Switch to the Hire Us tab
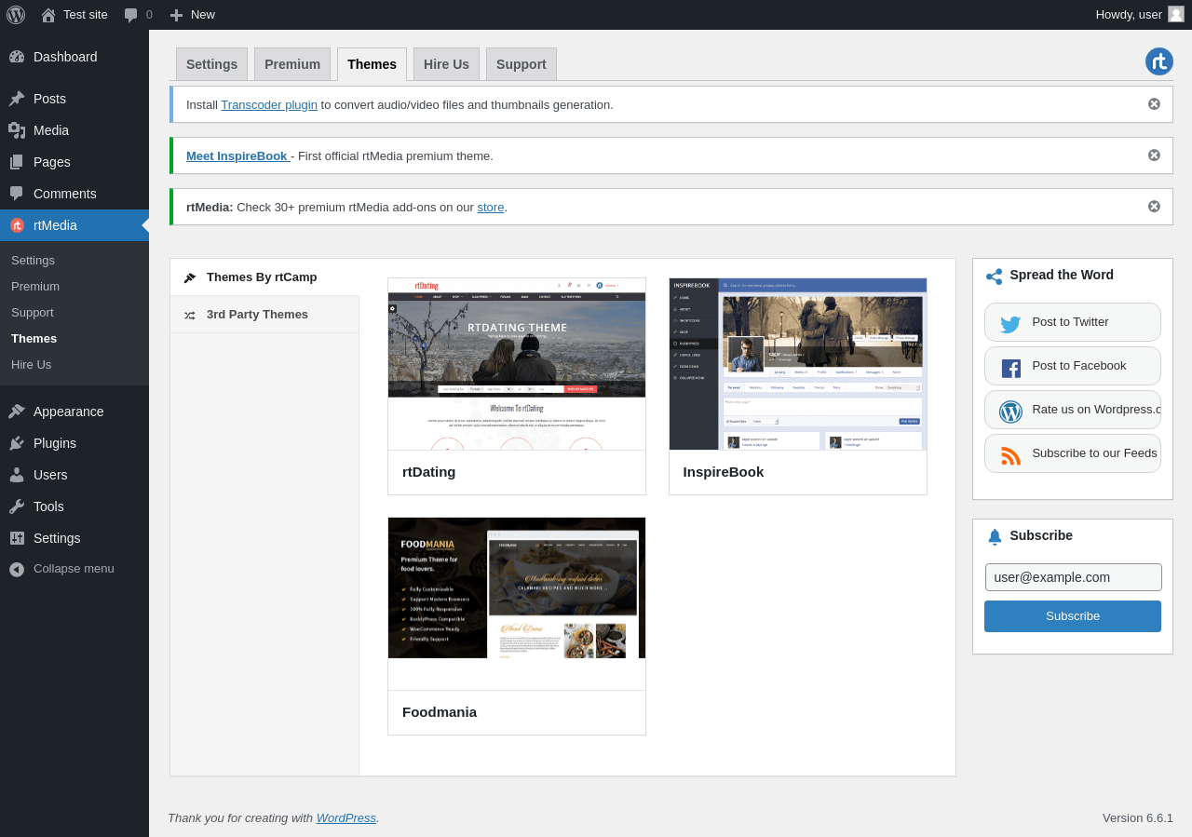 coord(446,64)
